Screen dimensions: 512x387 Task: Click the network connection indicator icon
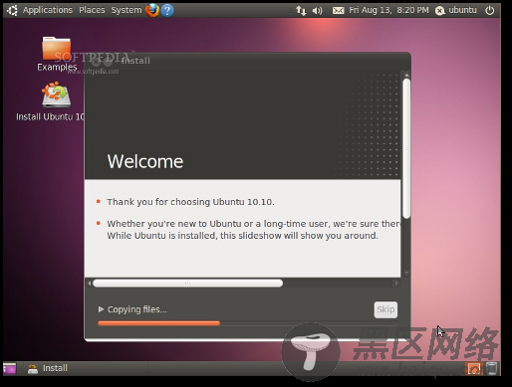point(301,11)
